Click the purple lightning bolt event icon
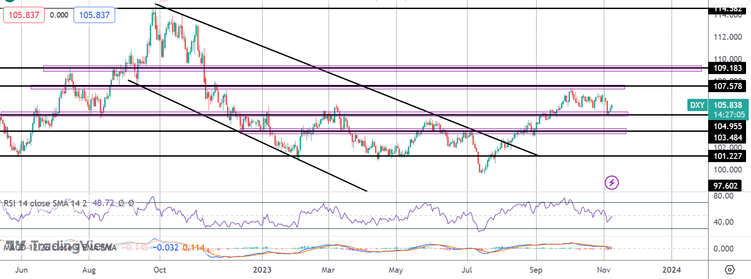Image resolution: width=751 pixels, height=279 pixels. [x=612, y=183]
